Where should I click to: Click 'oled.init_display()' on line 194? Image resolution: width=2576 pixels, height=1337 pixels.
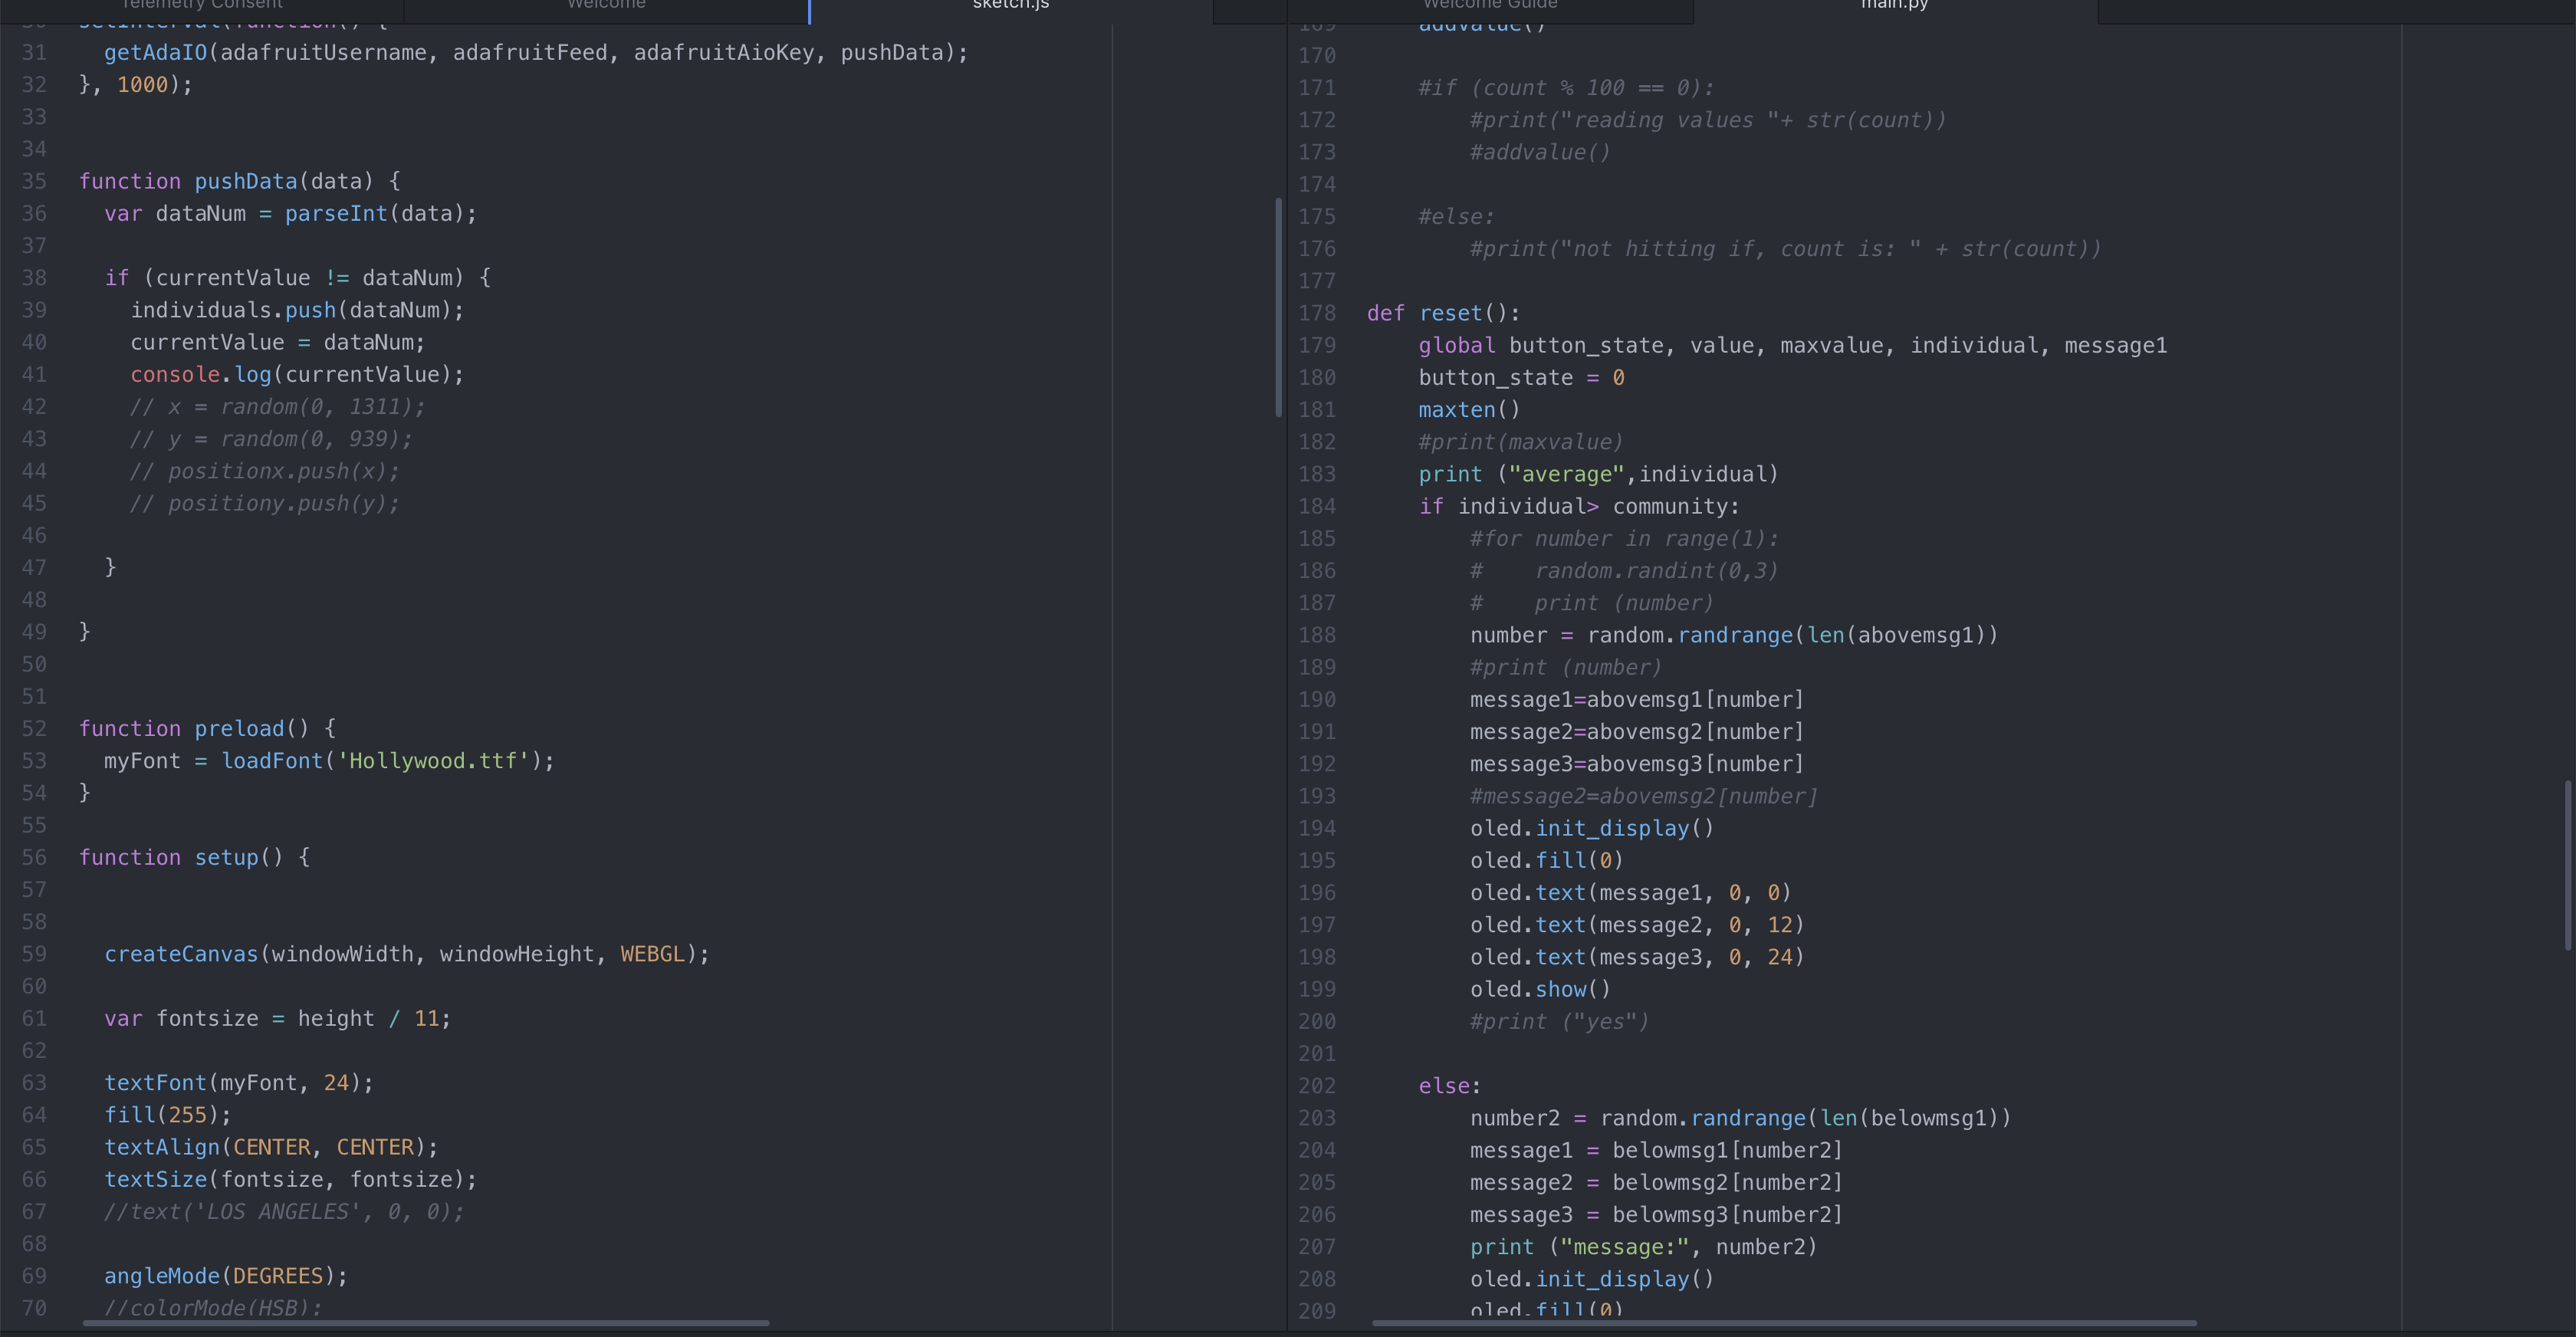click(1593, 828)
